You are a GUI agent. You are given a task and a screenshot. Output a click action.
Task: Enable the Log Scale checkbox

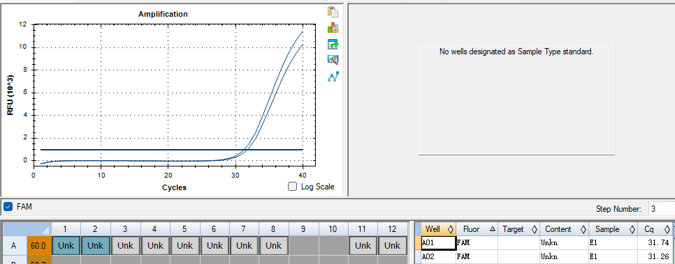(x=292, y=186)
